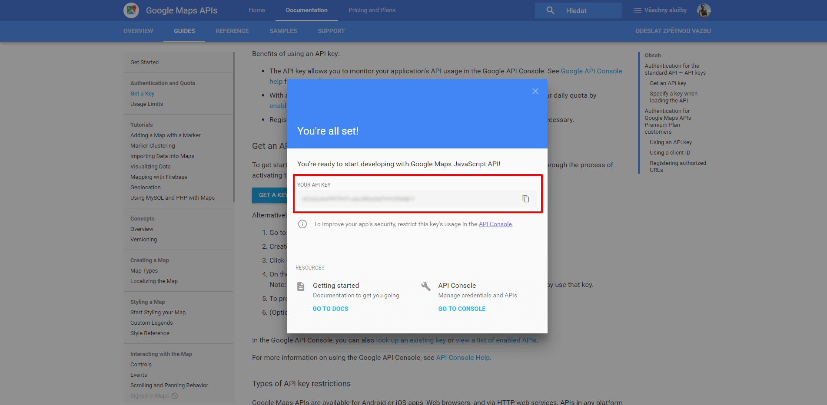
Task: Open the API Console link in dialog
Action: (495, 224)
